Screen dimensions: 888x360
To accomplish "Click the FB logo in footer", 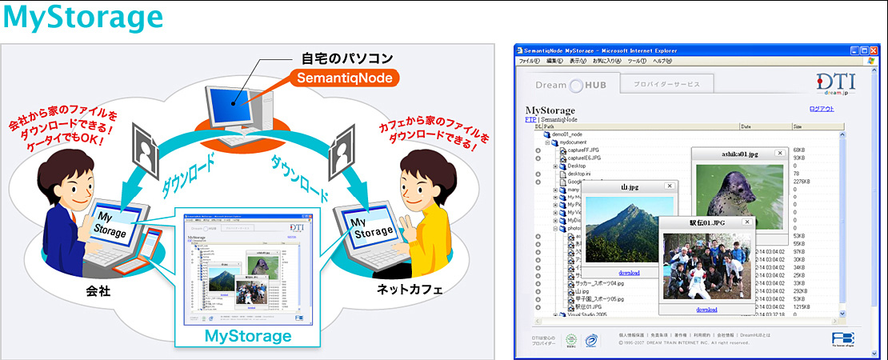I will [x=842, y=338].
